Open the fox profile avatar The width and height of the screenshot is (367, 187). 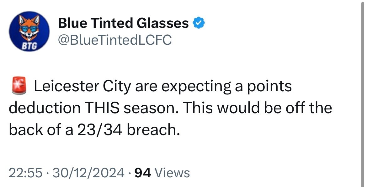(29, 31)
